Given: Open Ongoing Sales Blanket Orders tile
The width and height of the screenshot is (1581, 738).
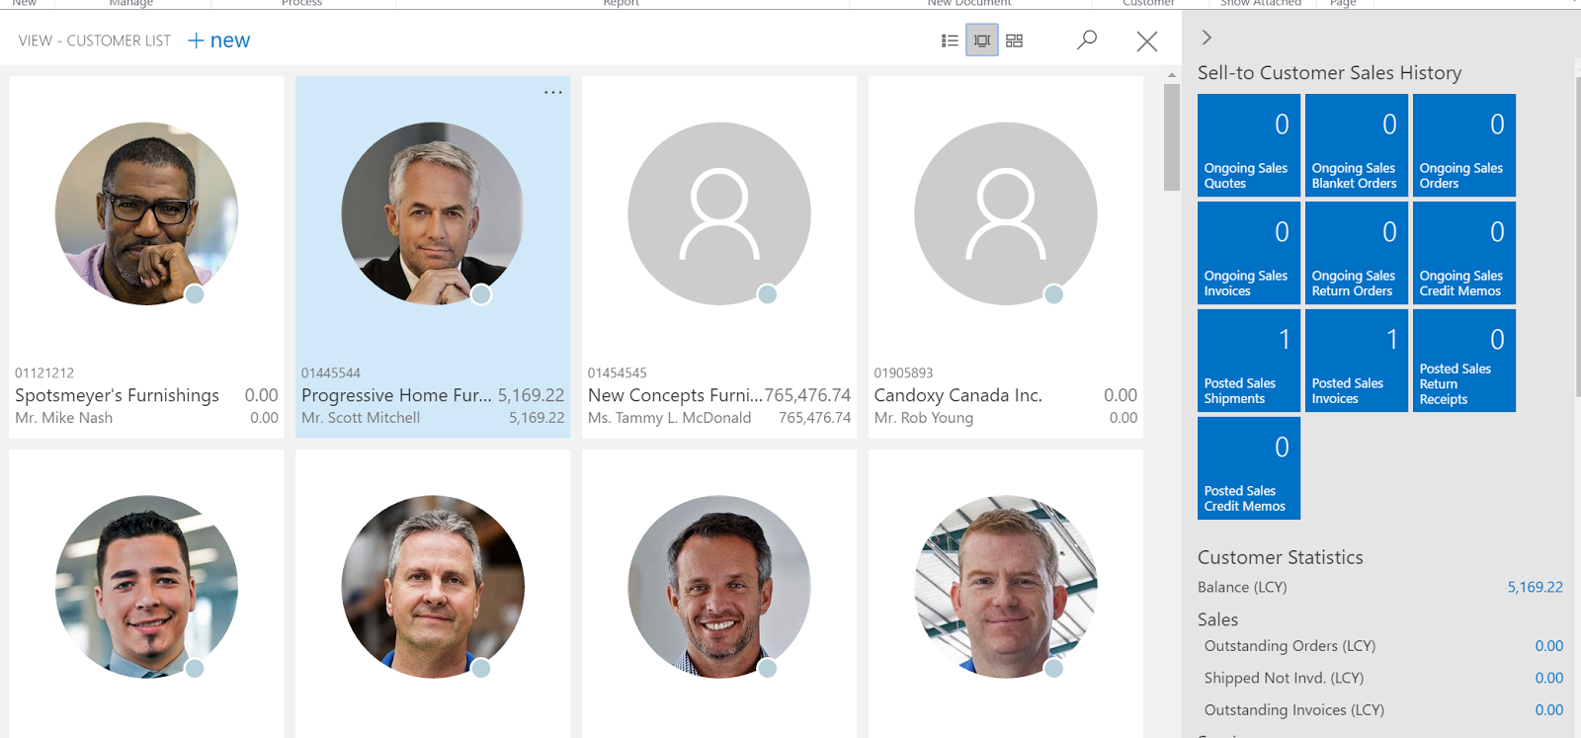Looking at the screenshot, I should (1357, 145).
